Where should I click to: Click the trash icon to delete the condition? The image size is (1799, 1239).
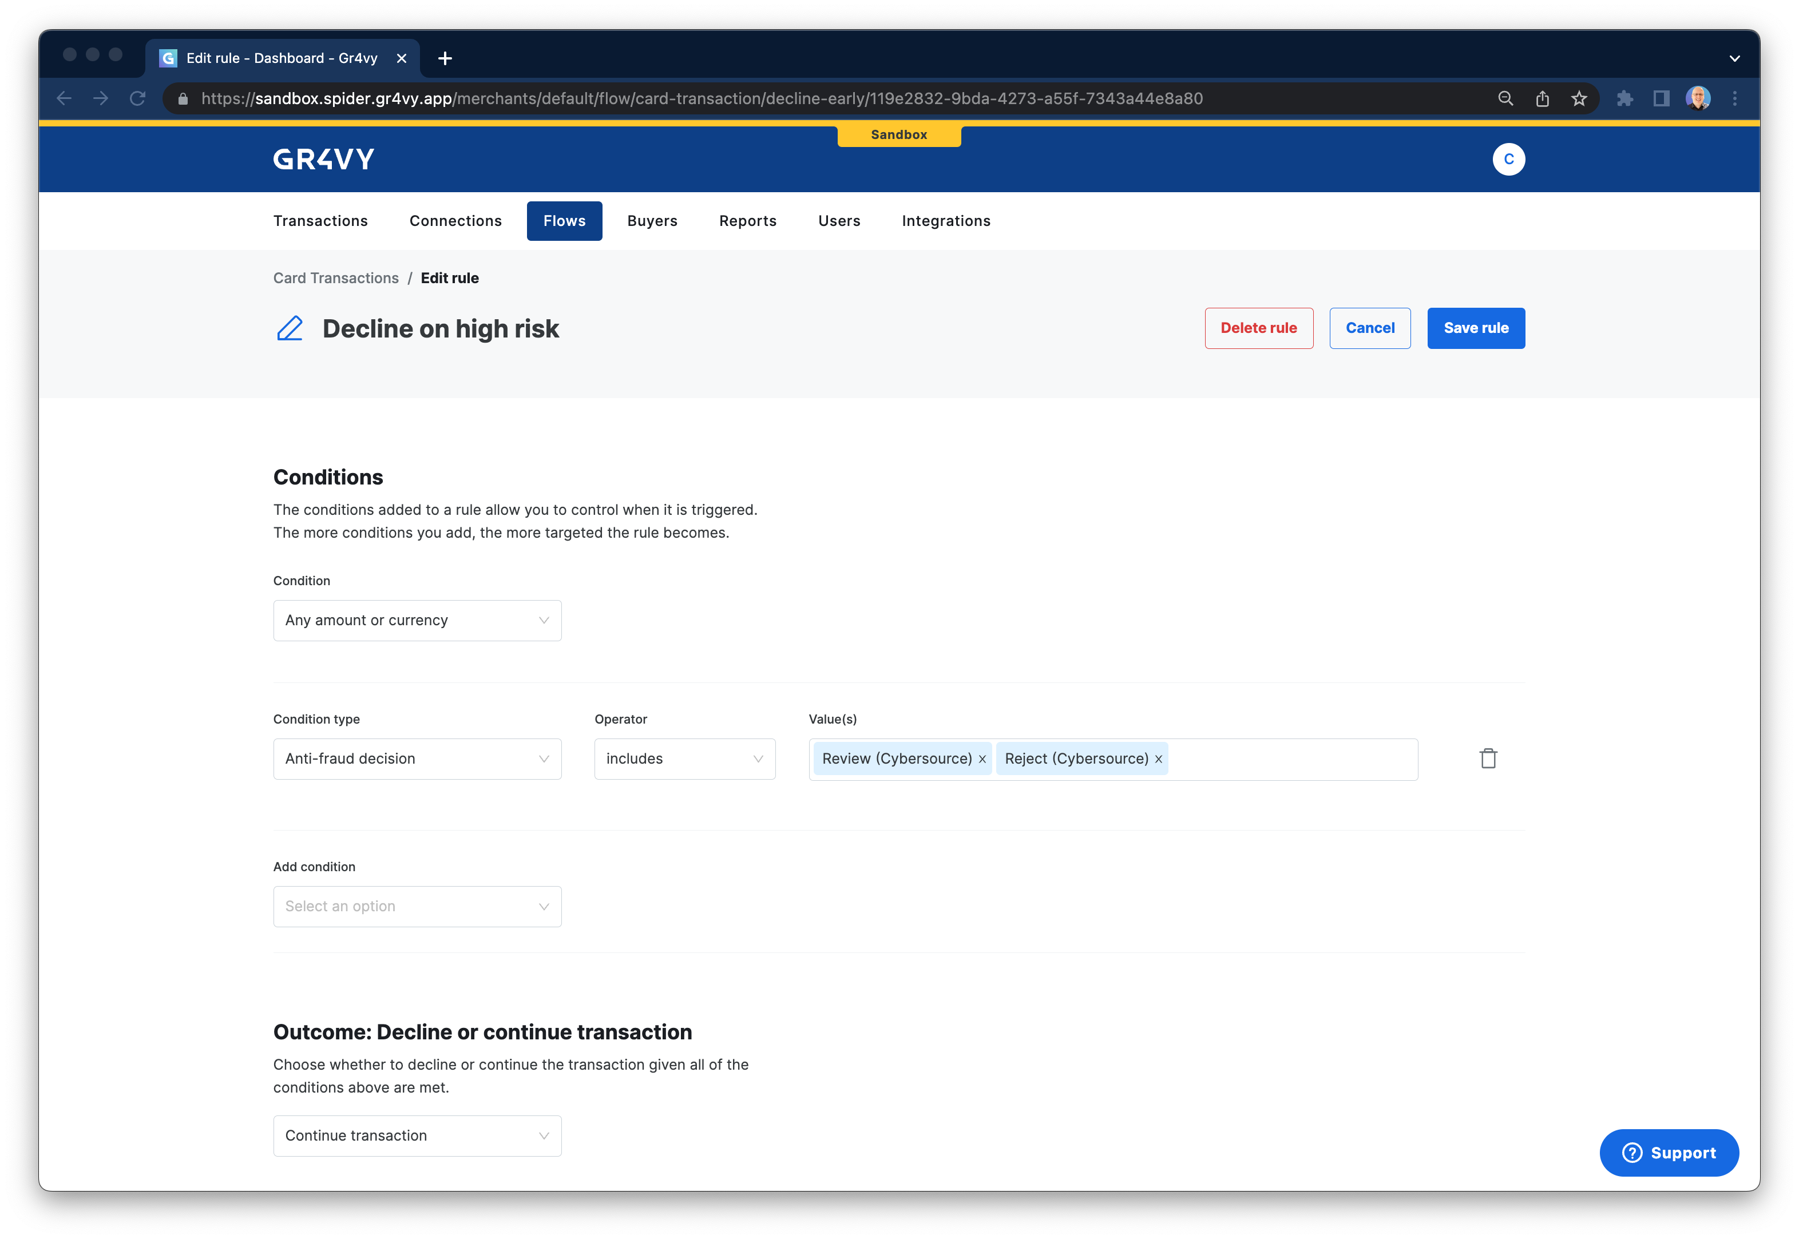[1488, 758]
